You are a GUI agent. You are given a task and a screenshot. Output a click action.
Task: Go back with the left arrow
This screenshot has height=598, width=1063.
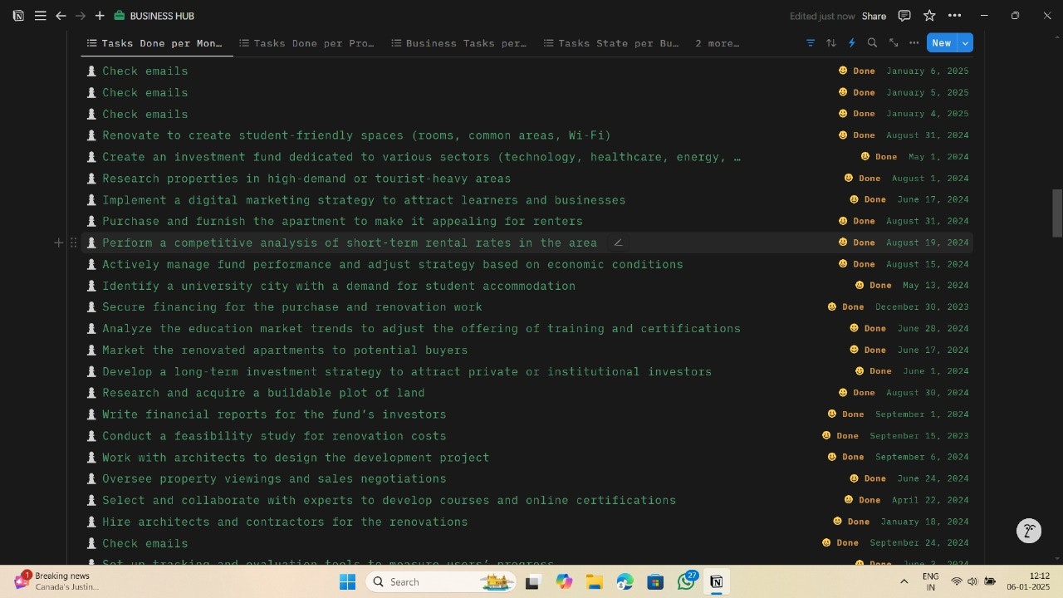click(61, 16)
